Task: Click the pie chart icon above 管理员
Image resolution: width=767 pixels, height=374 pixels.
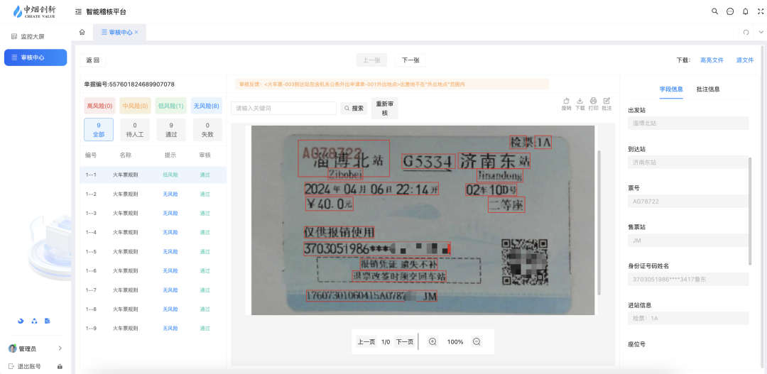Action: coord(21,321)
